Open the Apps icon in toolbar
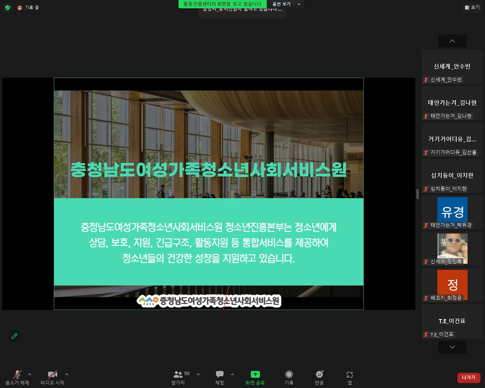485x388 pixels. point(350,375)
